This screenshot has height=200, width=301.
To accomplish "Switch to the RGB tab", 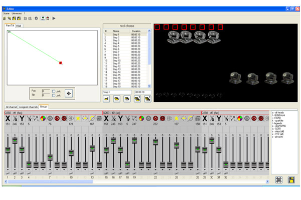I will (19, 25).
